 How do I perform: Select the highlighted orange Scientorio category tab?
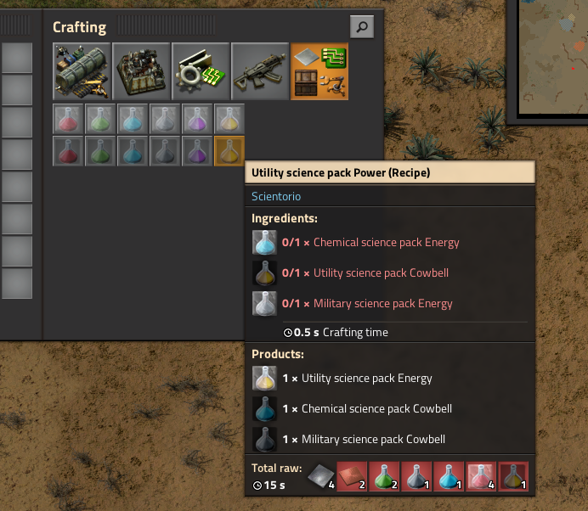pos(319,71)
